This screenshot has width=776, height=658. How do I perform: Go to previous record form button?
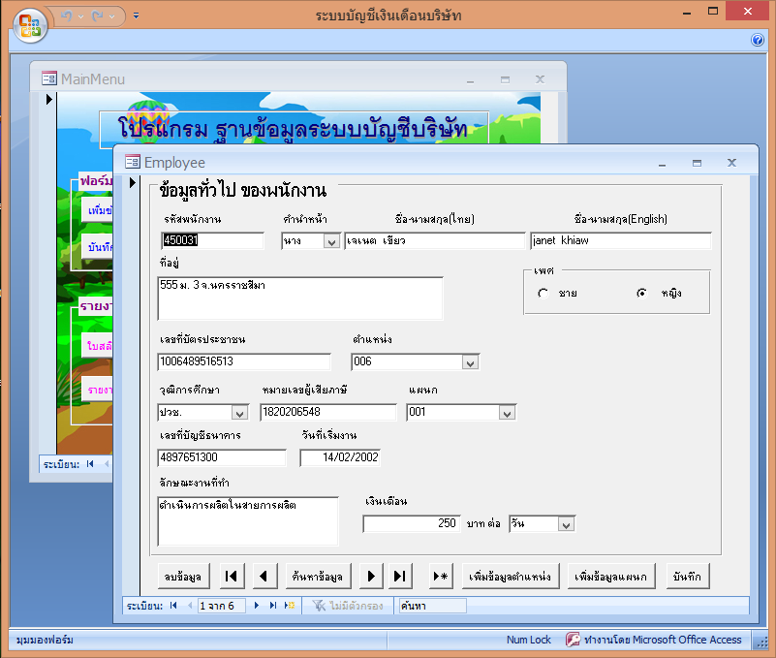(x=264, y=576)
